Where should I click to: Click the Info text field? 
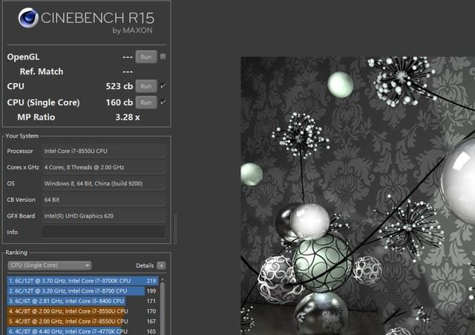(103, 232)
